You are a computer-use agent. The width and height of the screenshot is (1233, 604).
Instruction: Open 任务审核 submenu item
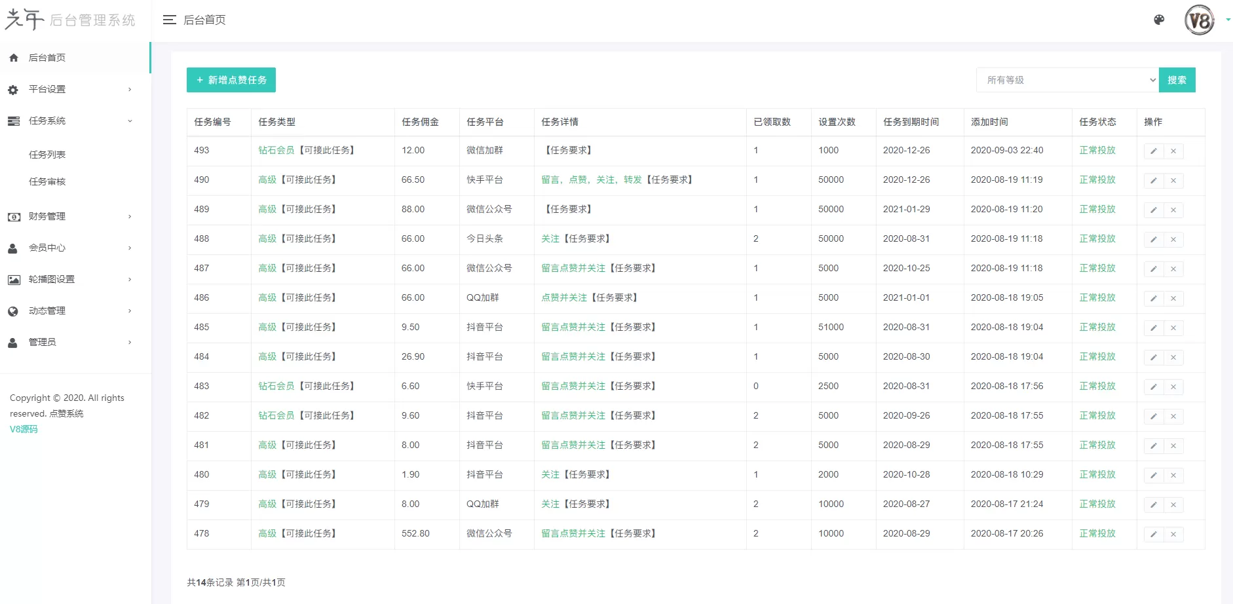click(x=47, y=181)
